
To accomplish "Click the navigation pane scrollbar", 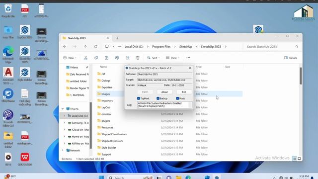I will 90,125.
